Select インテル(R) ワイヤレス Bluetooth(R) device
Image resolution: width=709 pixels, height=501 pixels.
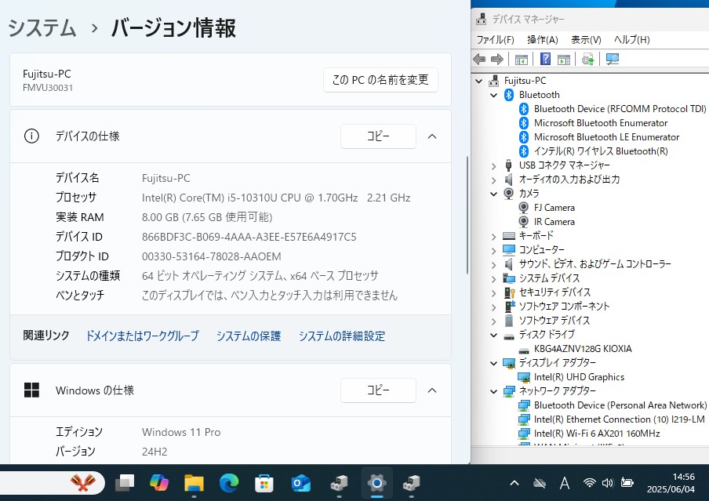601,151
